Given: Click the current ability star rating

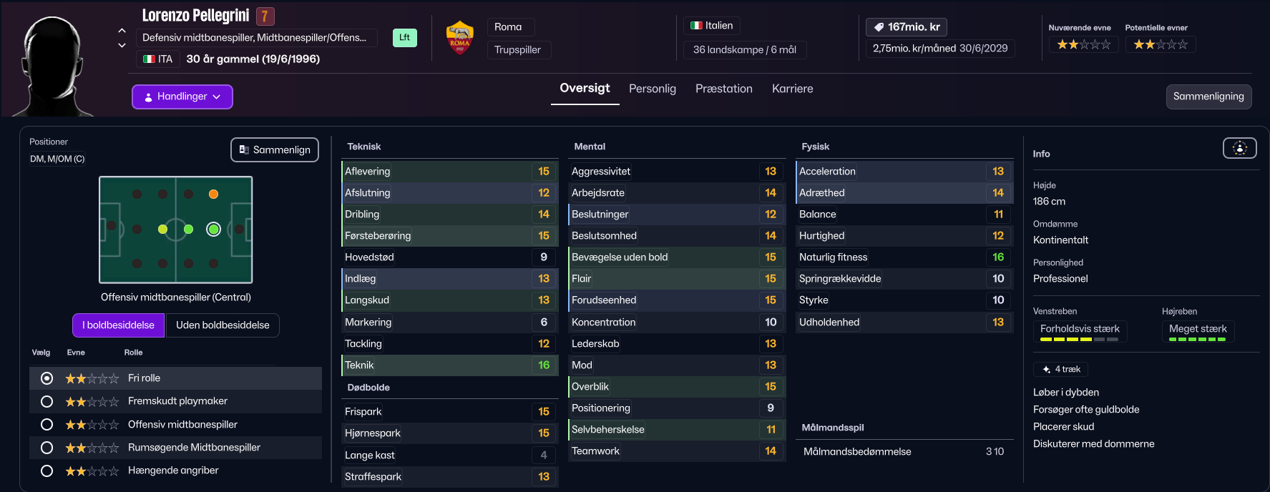Looking at the screenshot, I should pos(1083,44).
